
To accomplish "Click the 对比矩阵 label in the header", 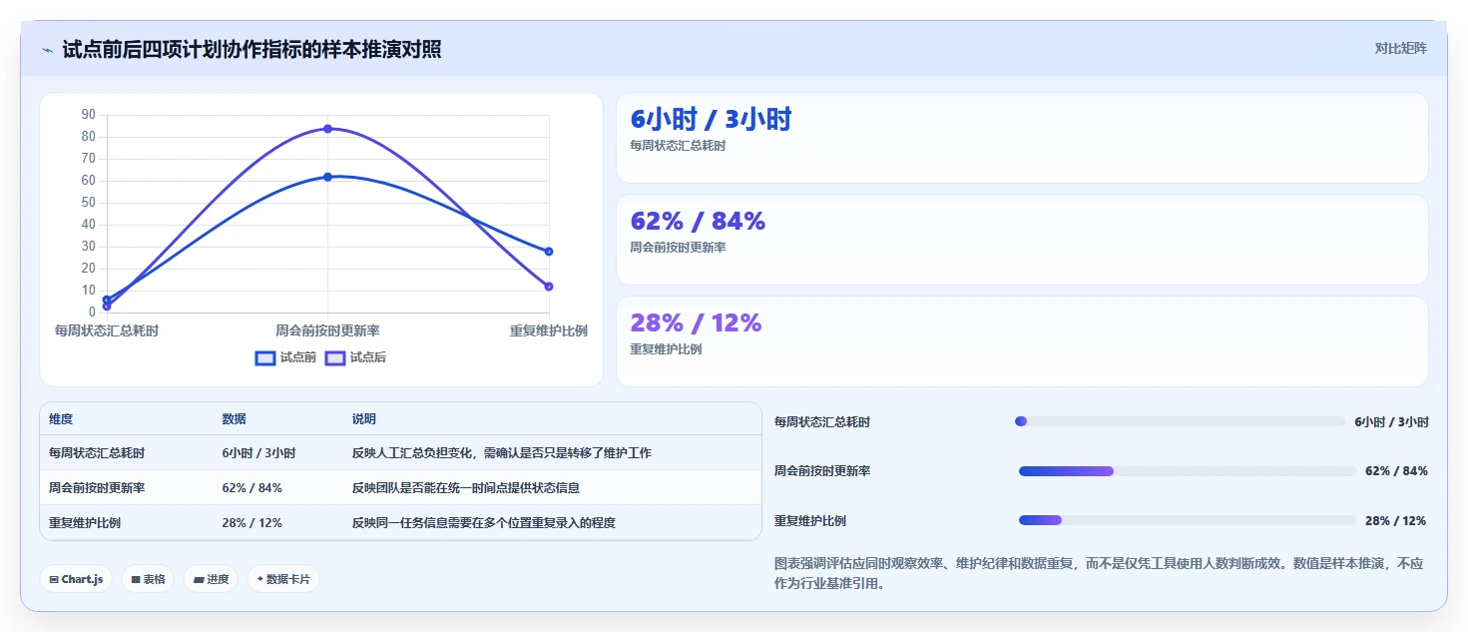I will [1400, 48].
